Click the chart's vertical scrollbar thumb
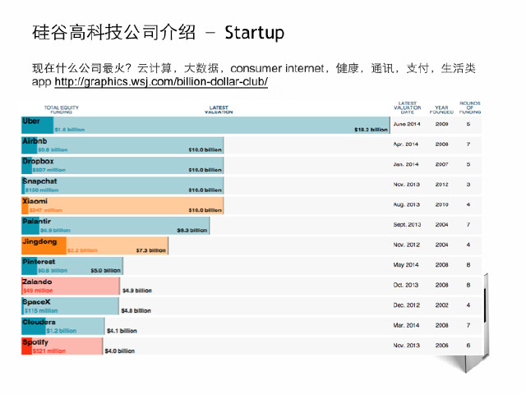Image resolution: width=526 pixels, height=394 pixels. 485,305
